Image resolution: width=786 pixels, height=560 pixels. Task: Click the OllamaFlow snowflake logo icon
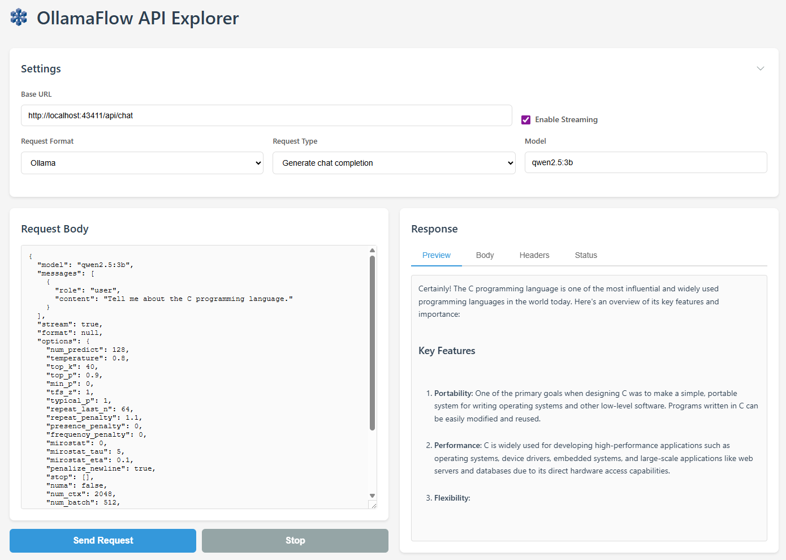click(x=19, y=18)
